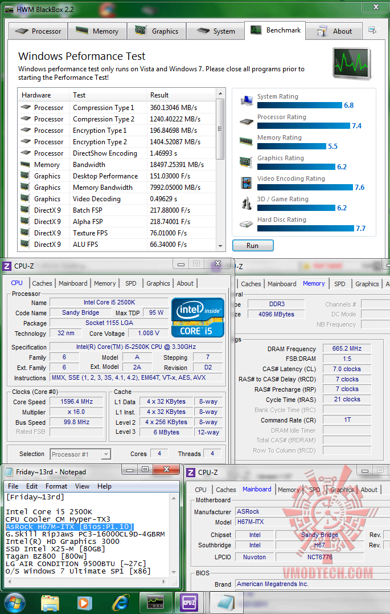Click the highlighted AsRock H67M-ITX line
The image size is (390, 614).
[x=69, y=527]
